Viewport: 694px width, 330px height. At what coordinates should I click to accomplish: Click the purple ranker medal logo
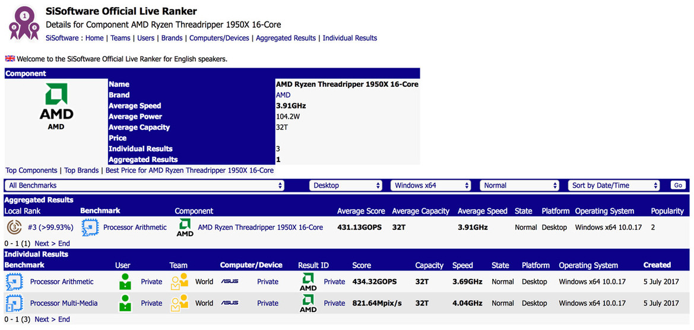(x=24, y=23)
